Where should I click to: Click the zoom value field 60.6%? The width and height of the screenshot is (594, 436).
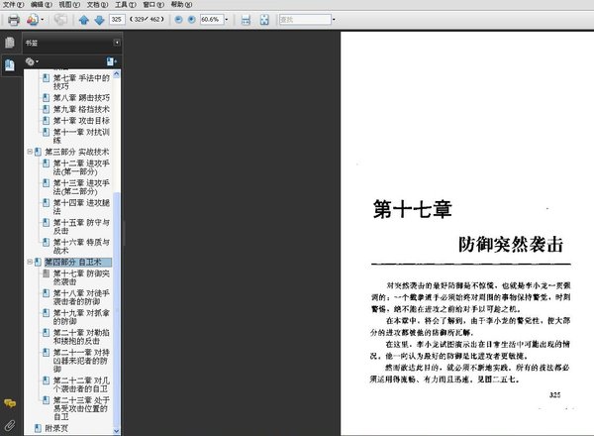[212, 20]
